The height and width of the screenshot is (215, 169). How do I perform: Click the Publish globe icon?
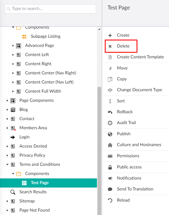click(110, 134)
